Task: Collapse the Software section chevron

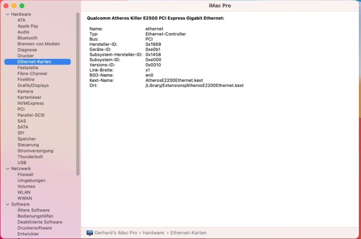Action: click(8, 204)
